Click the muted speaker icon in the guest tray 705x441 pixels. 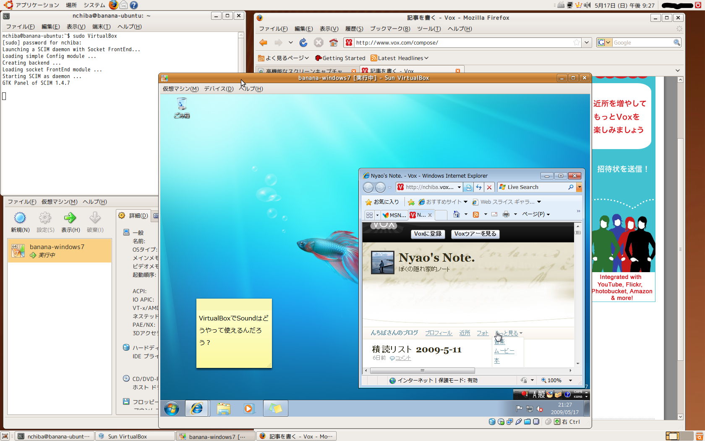540,409
